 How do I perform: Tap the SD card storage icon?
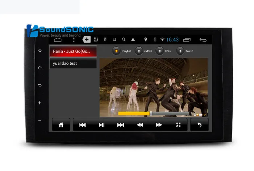tap(105, 39)
